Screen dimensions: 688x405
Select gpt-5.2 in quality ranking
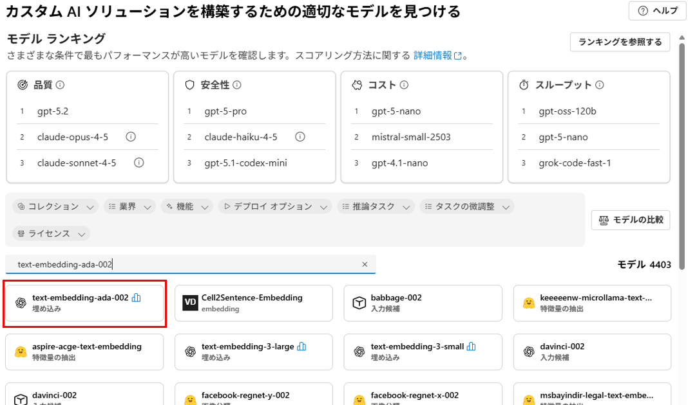53,111
